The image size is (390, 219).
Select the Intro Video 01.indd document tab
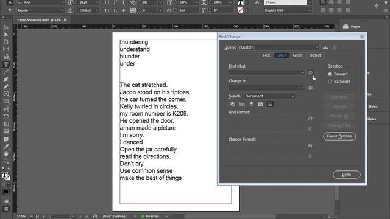pyautogui.click(x=39, y=20)
